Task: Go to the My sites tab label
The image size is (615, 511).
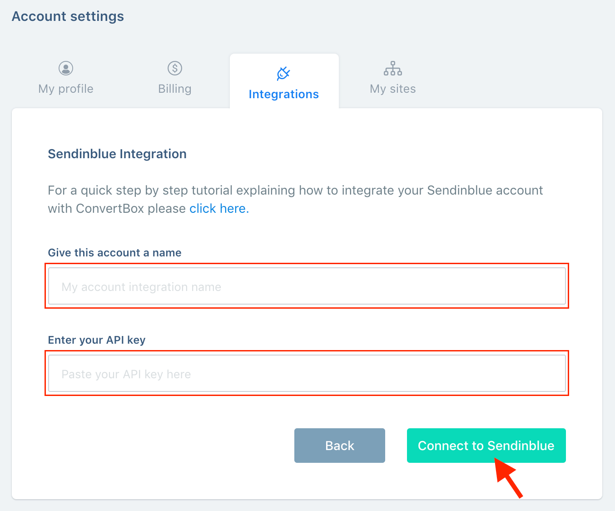Action: pyautogui.click(x=393, y=89)
